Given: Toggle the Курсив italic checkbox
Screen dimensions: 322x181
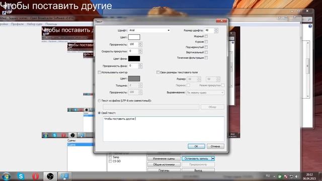Looking at the screenshot, I should click(x=206, y=42).
